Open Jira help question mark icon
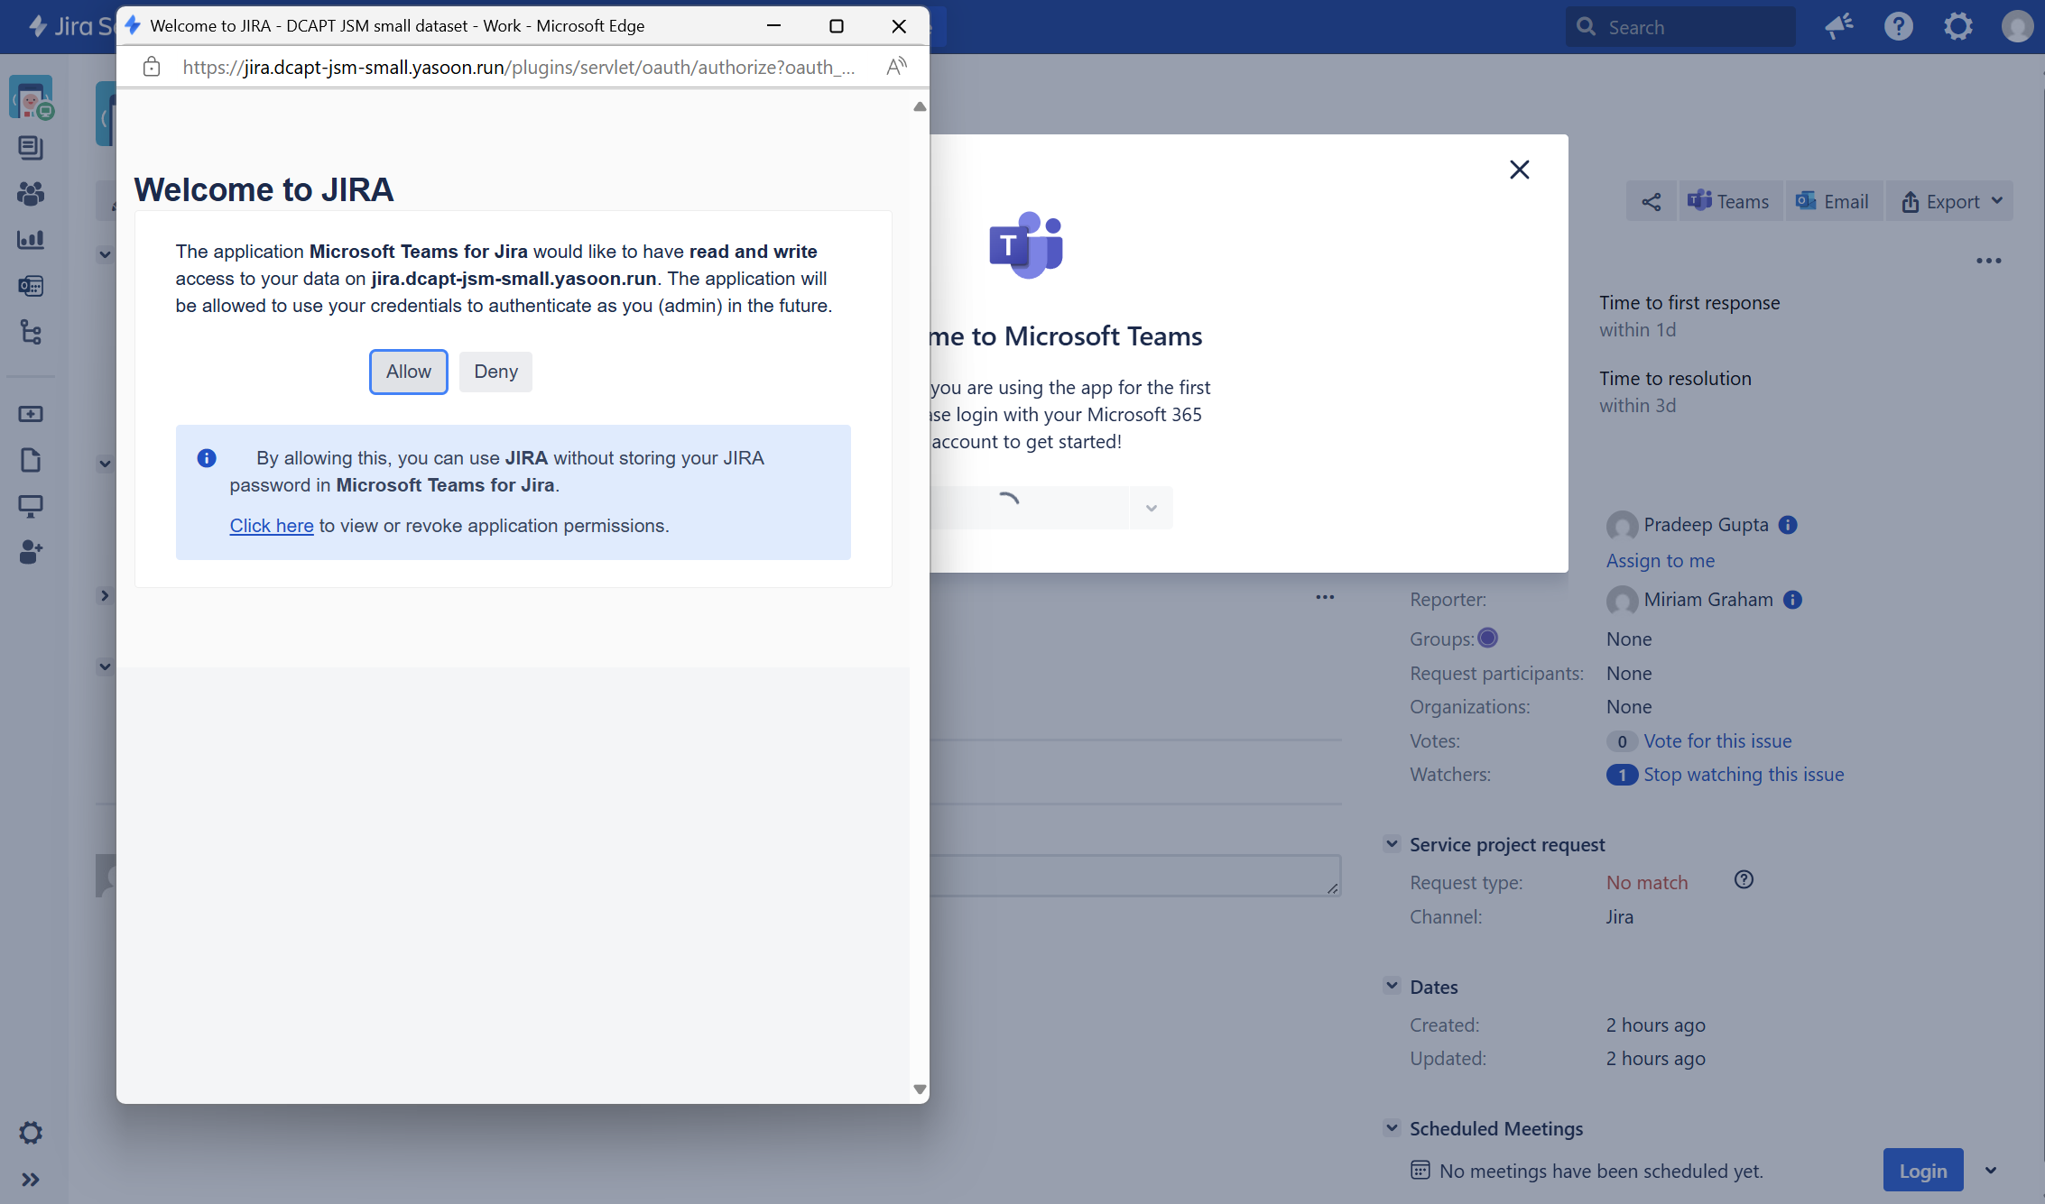Viewport: 2045px width, 1204px height. point(1898,27)
